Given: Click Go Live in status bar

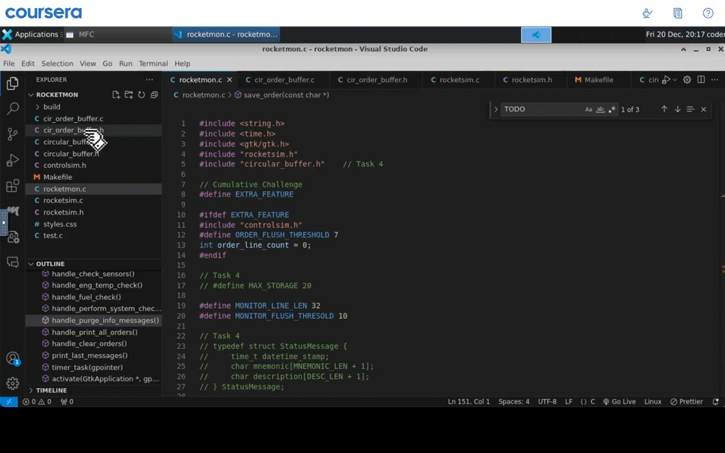Looking at the screenshot, I should tap(619, 401).
